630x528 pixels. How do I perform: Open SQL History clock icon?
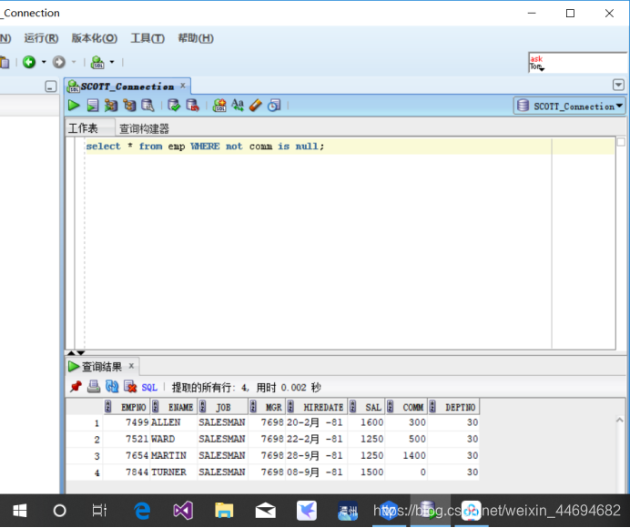click(x=274, y=106)
